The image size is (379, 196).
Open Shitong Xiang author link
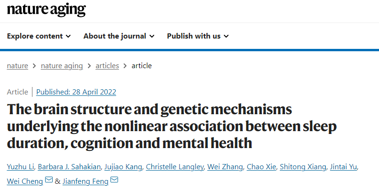click(303, 167)
